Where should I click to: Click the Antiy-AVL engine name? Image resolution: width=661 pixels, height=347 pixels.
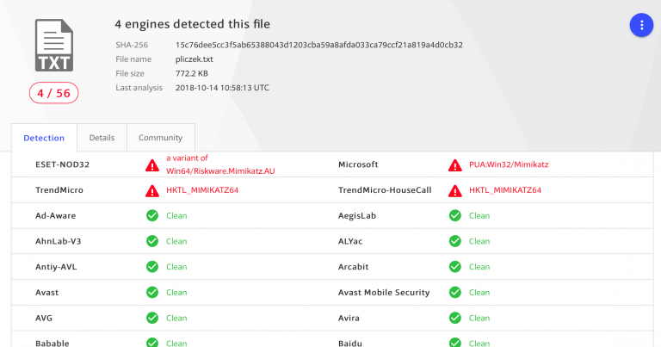(56, 267)
